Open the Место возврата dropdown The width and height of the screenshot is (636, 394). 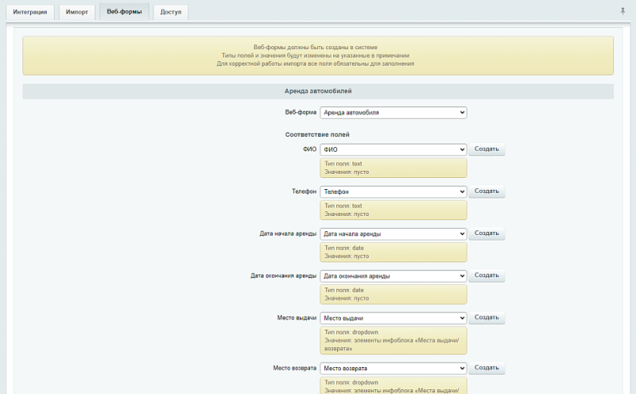[393, 368]
